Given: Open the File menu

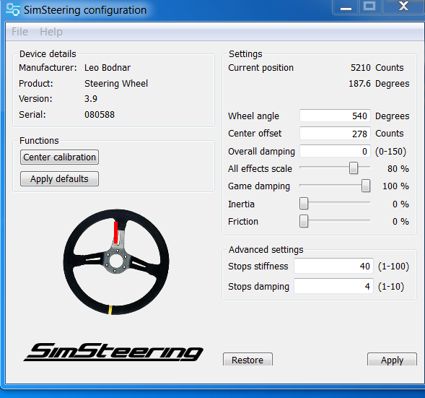Looking at the screenshot, I should click(x=19, y=32).
